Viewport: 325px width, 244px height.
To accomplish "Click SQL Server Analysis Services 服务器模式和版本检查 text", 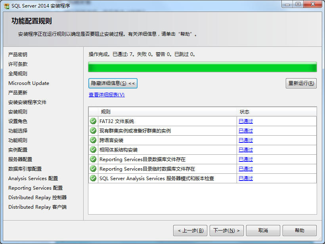I will tap(157, 179).
